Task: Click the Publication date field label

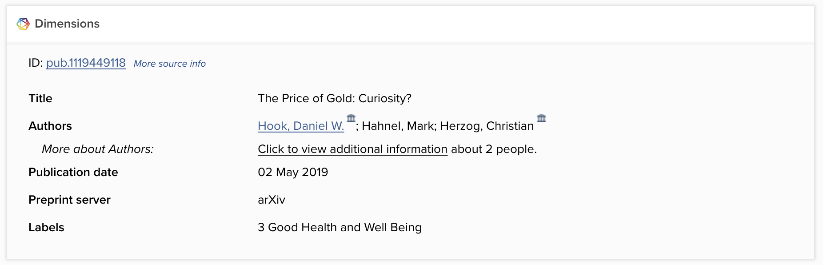Action: tap(73, 172)
